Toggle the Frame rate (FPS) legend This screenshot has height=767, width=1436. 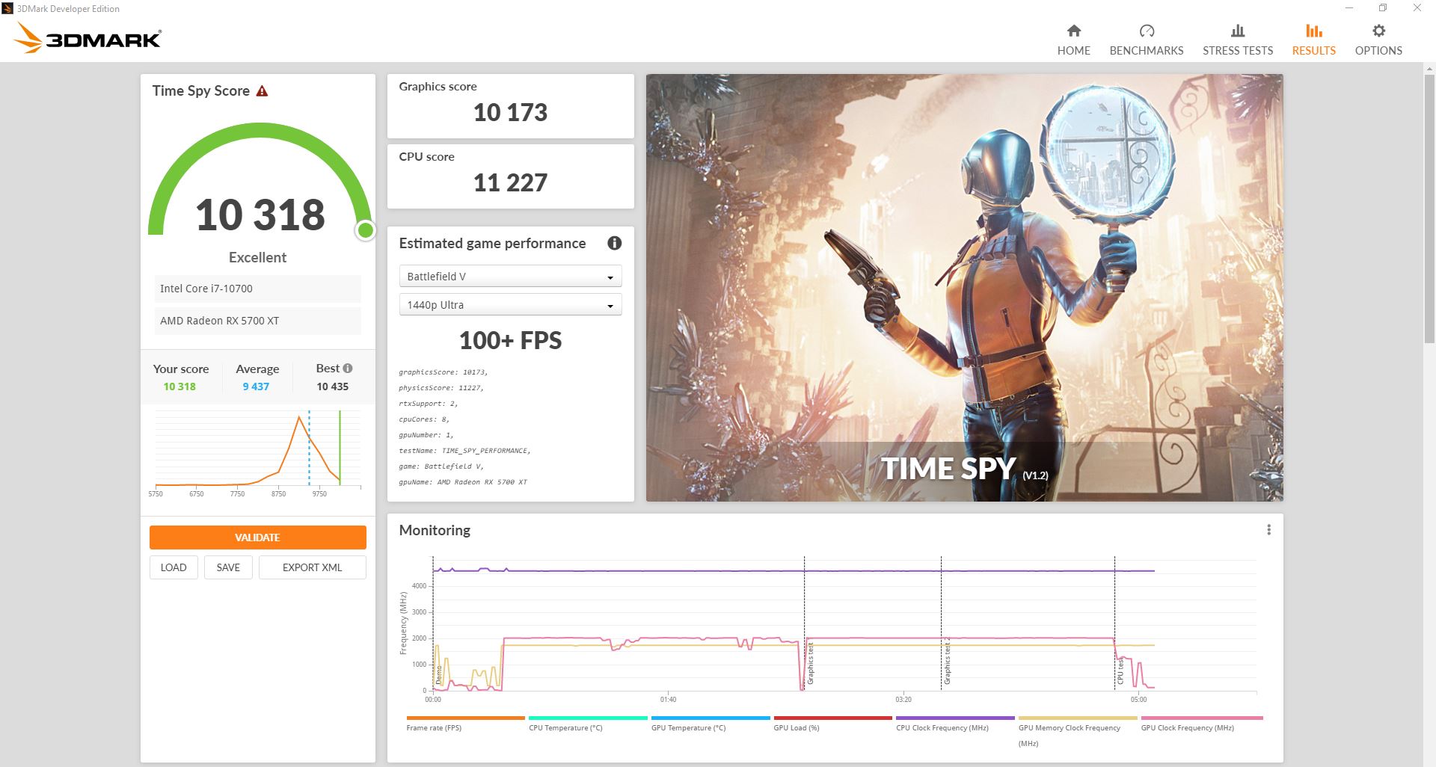click(x=434, y=727)
